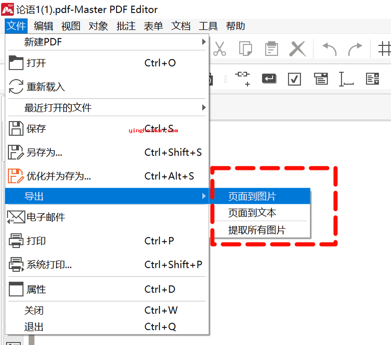Screen dimensions: 391x345
Task: Click the Print printer icon
Action: 16,241
